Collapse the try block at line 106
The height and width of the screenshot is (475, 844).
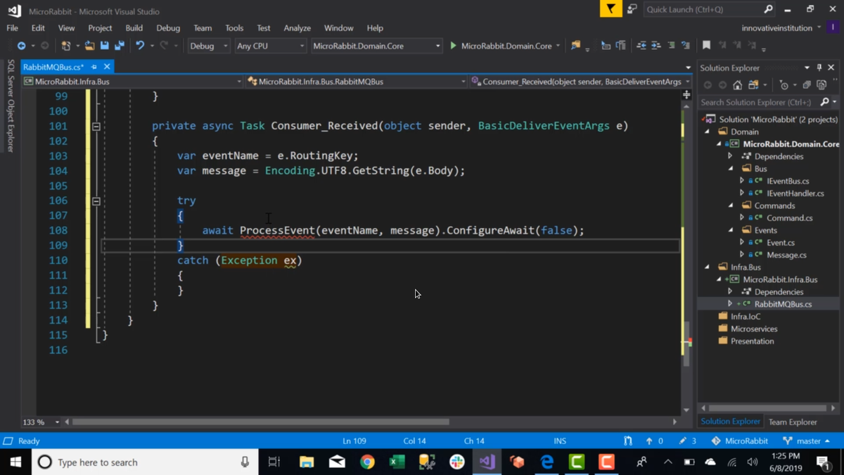[96, 201]
